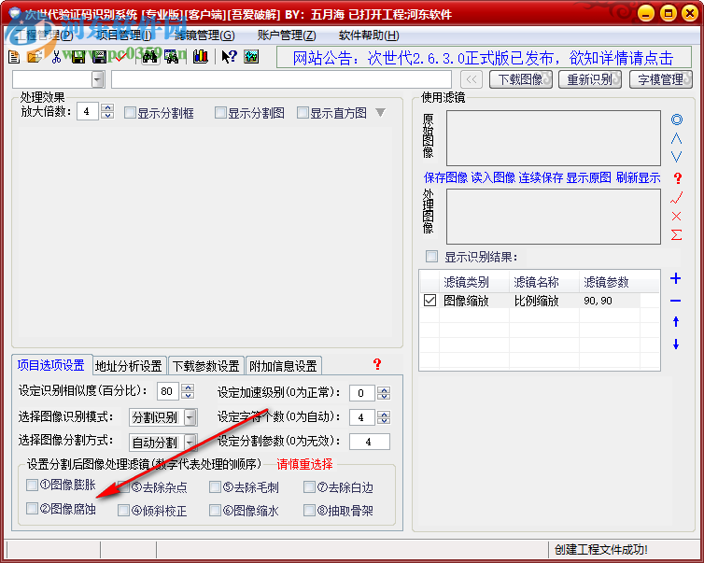Click the second floppy disk save-as icon

coord(99,57)
